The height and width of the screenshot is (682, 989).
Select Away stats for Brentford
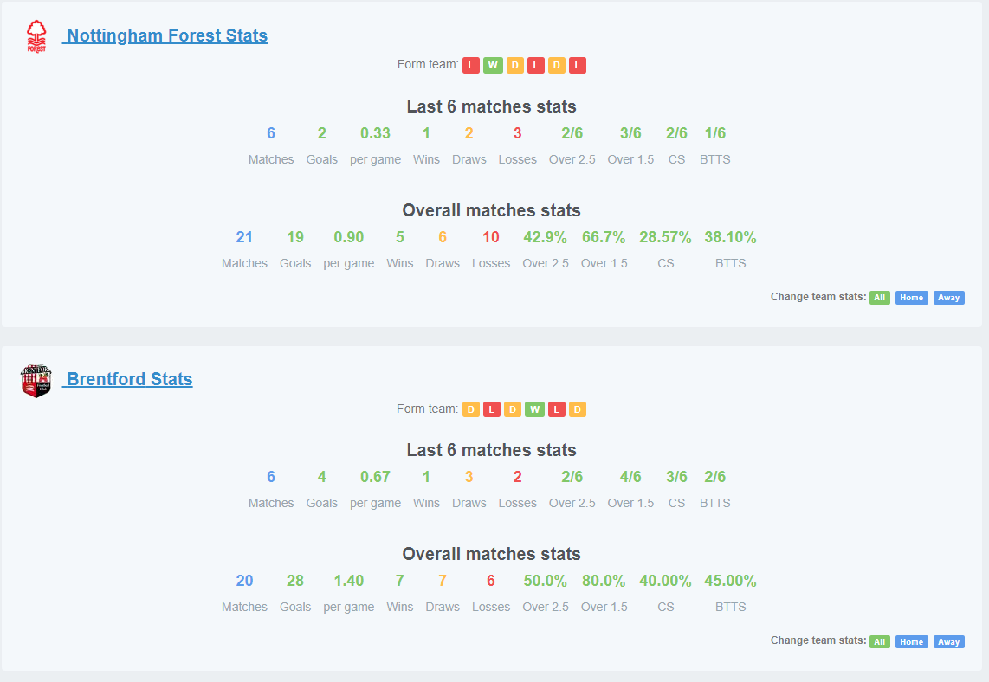(x=948, y=641)
